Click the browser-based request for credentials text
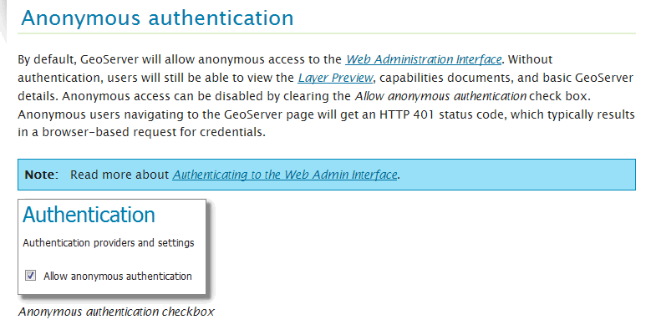Screen dimensions: 646x335 coord(154,132)
